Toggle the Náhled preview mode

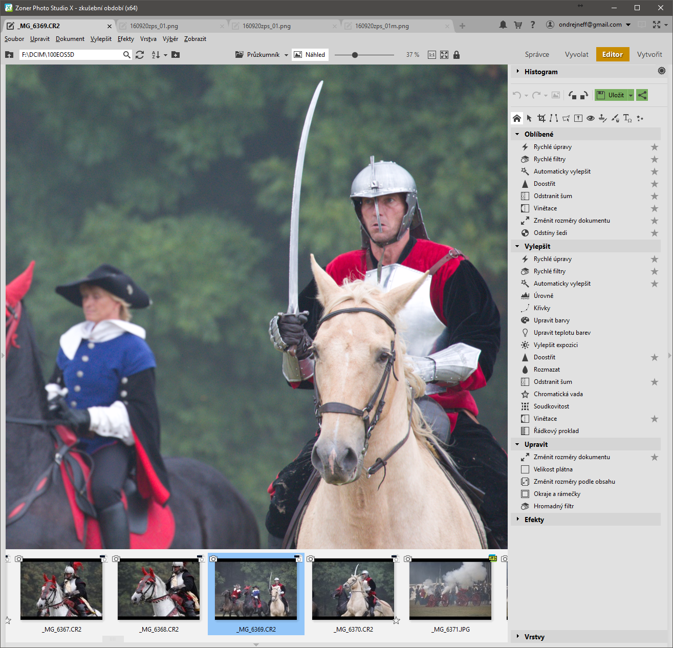coord(310,55)
